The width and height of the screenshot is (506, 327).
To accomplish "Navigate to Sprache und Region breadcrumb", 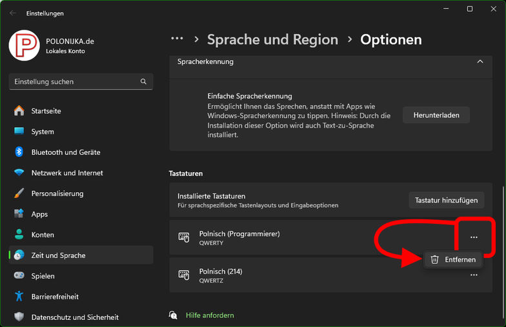I will [x=272, y=39].
